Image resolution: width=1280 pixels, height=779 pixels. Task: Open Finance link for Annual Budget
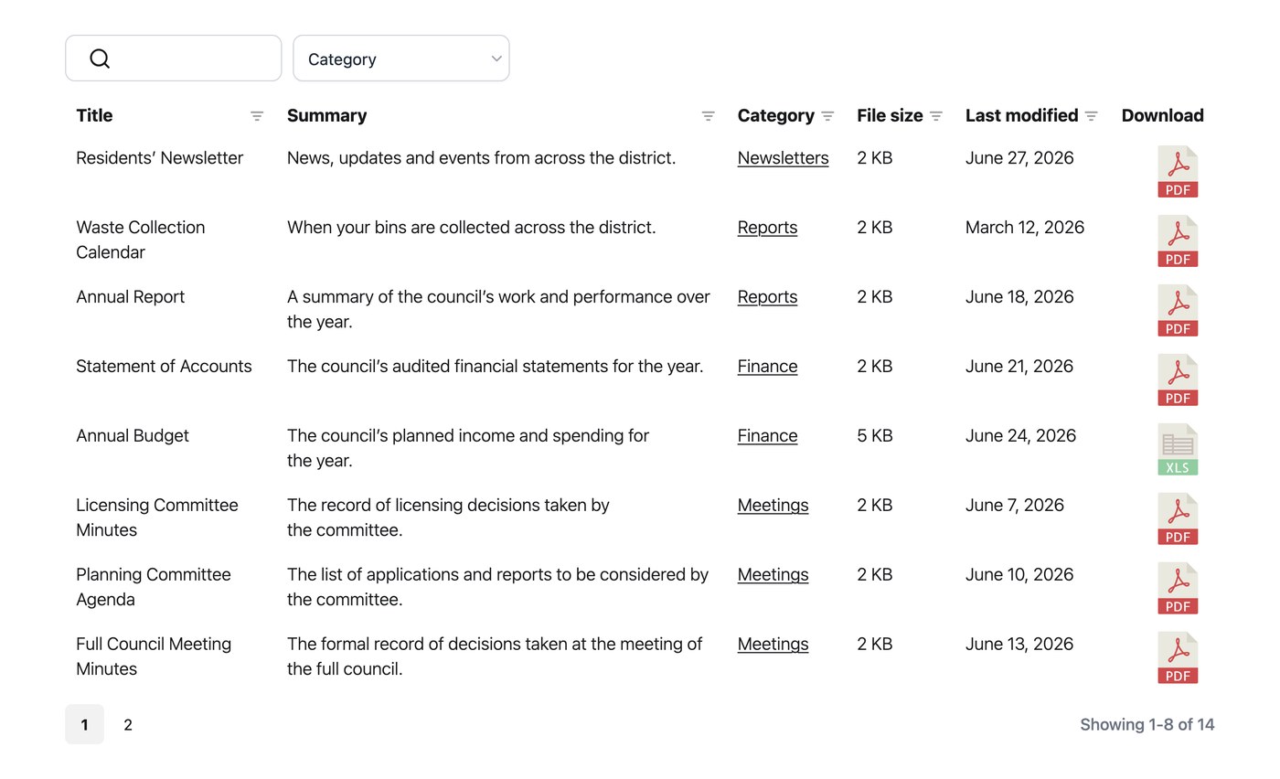767,436
